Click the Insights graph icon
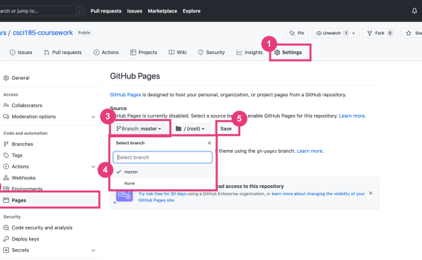The image size is (422, 260). [240, 52]
